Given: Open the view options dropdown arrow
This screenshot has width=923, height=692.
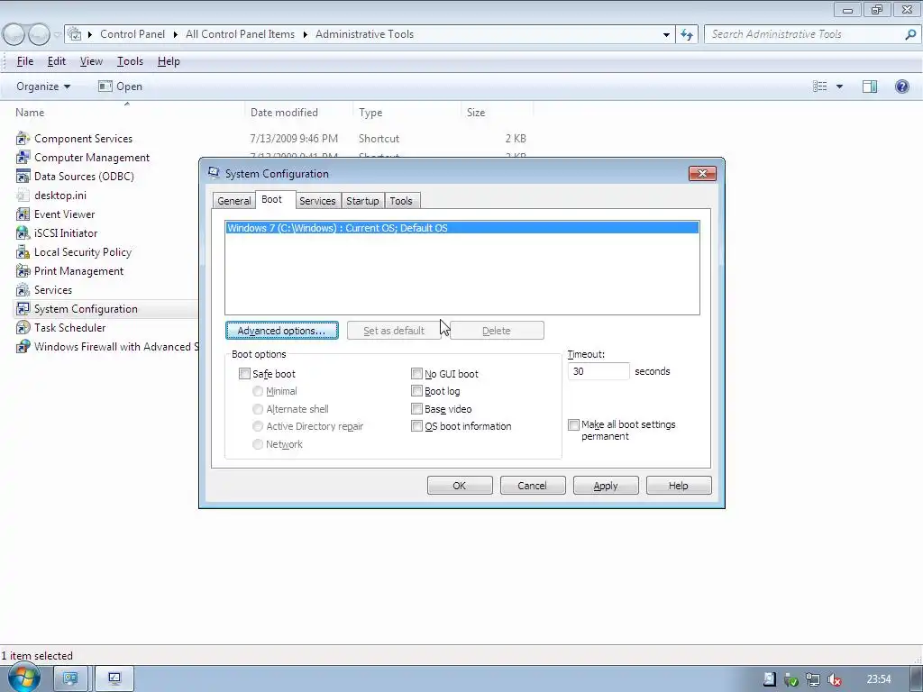Looking at the screenshot, I should 839,86.
